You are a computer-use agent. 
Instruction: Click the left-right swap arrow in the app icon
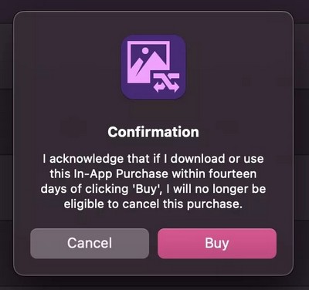click(166, 88)
